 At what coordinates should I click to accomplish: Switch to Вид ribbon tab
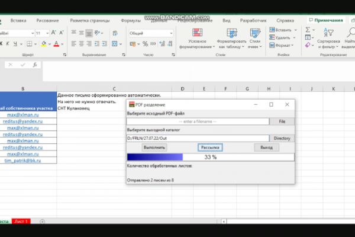[x=227, y=21]
